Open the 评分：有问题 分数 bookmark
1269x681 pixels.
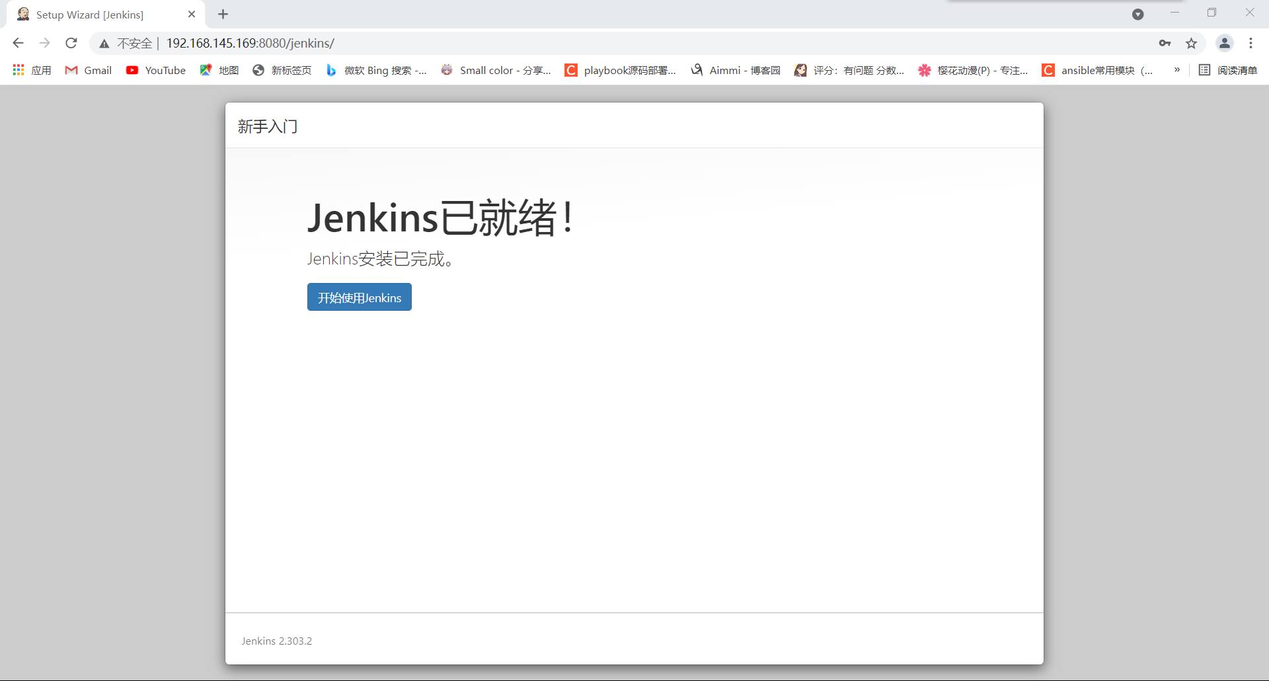tap(849, 70)
